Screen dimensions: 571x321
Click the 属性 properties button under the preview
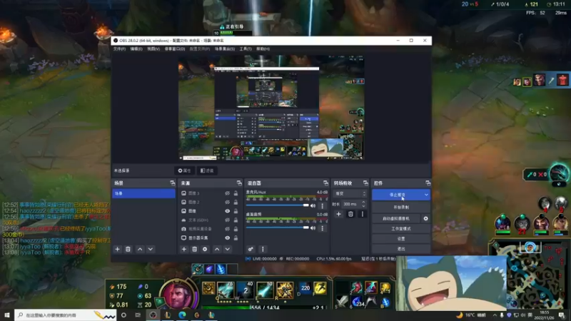(184, 170)
